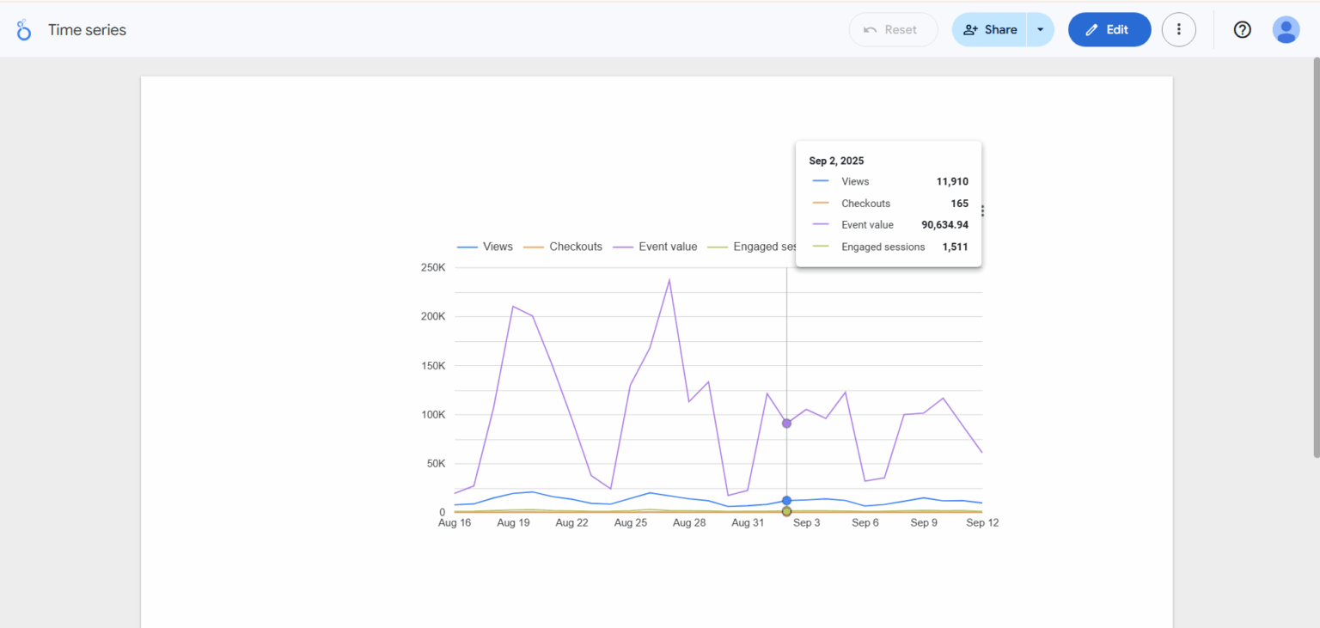The width and height of the screenshot is (1320, 628).
Task: Open the header three-dot options menu
Action: coord(1178,29)
